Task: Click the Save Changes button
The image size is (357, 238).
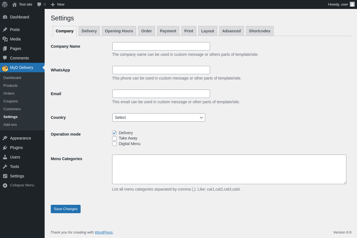Action: click(66, 209)
